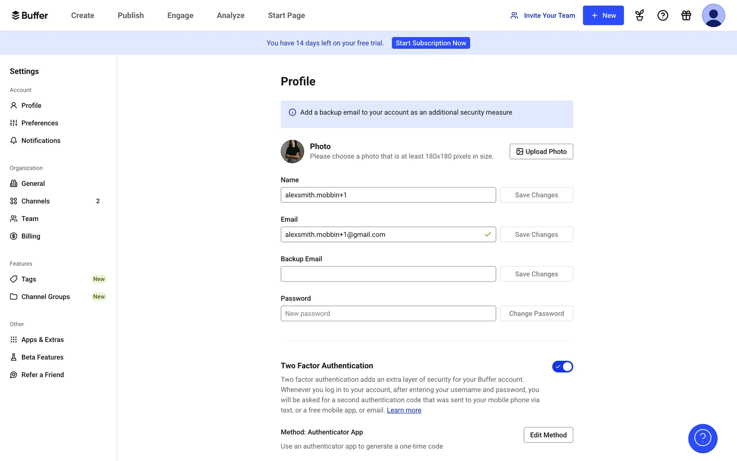Click the profile photo thumbnail
The height and width of the screenshot is (461, 737).
click(292, 151)
